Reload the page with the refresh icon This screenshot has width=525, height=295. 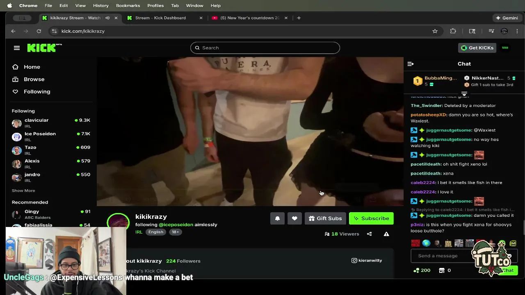[39, 31]
